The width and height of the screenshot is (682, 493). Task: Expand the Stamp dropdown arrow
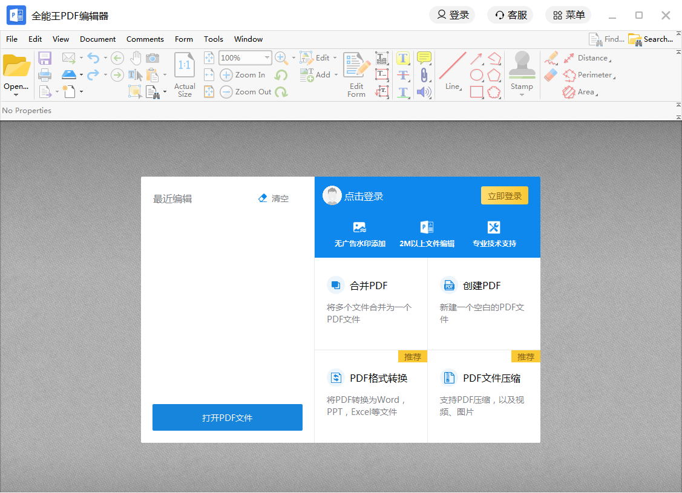(522, 95)
